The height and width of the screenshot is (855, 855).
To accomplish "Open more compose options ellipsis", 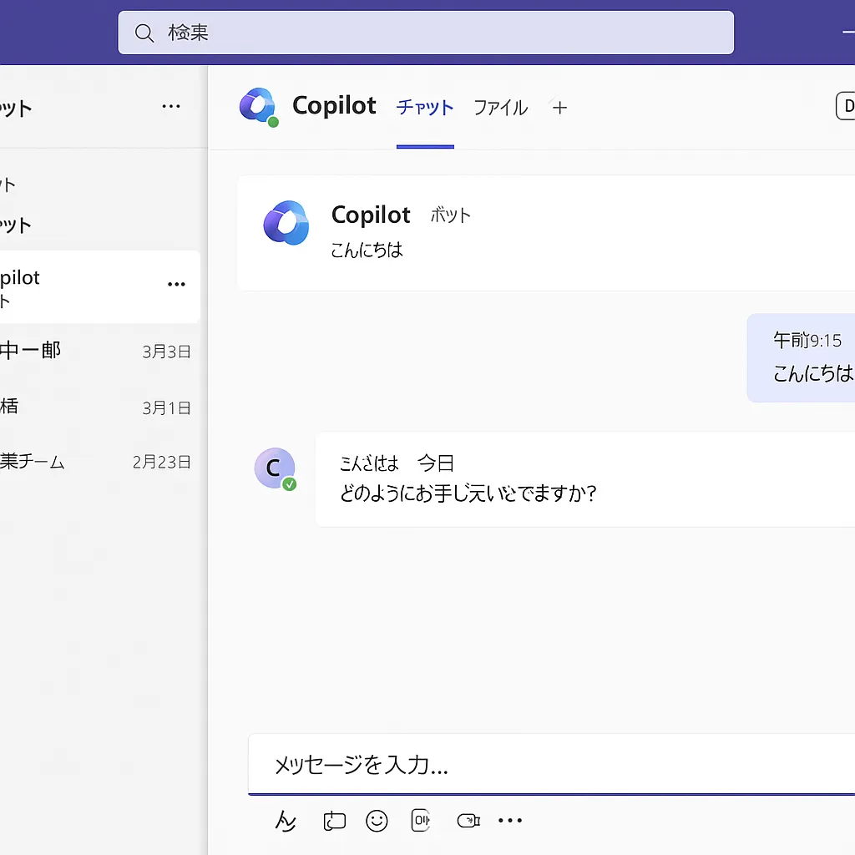I will [510, 822].
